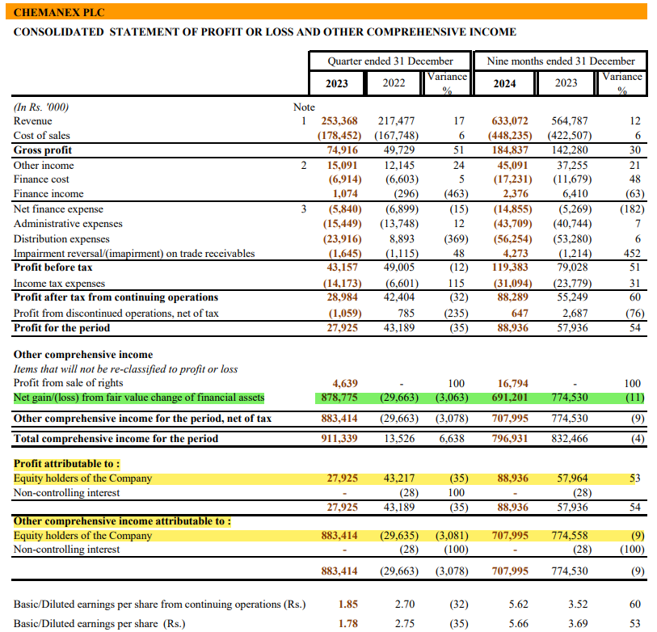Click EPS from continuing operations row label
Image resolution: width=657 pixels, height=632 pixels.
160,605
